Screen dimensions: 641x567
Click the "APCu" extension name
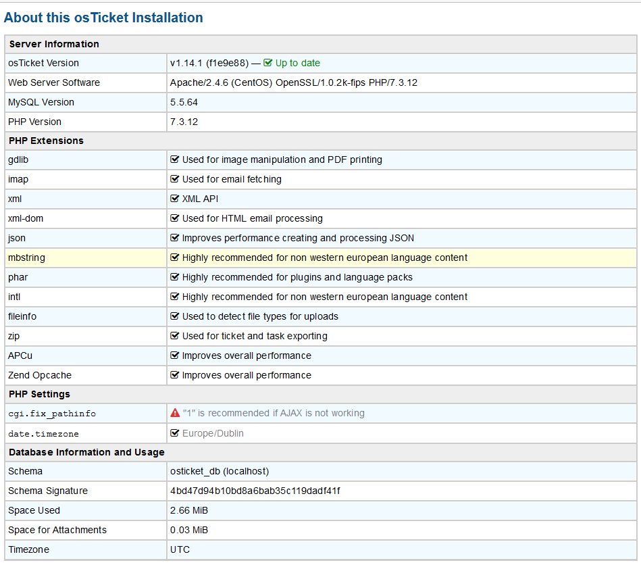(x=20, y=356)
